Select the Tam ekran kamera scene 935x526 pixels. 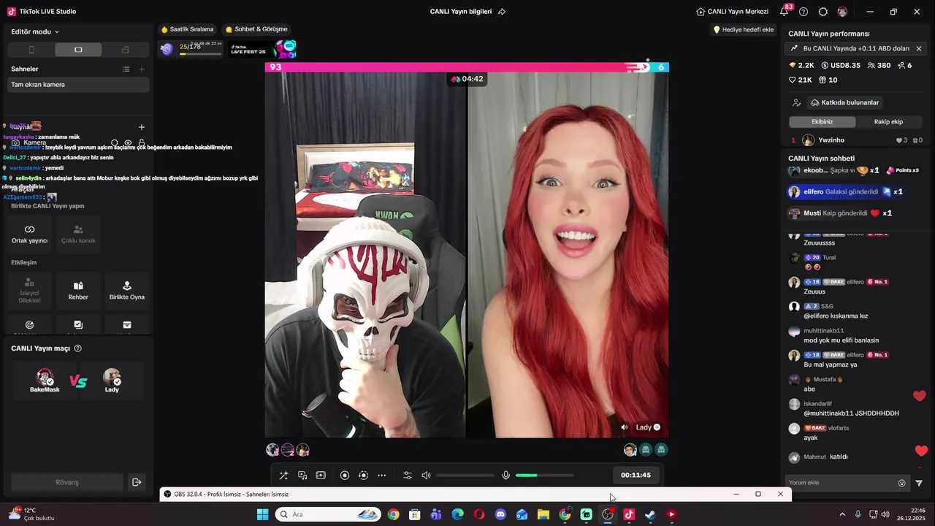[x=78, y=85]
